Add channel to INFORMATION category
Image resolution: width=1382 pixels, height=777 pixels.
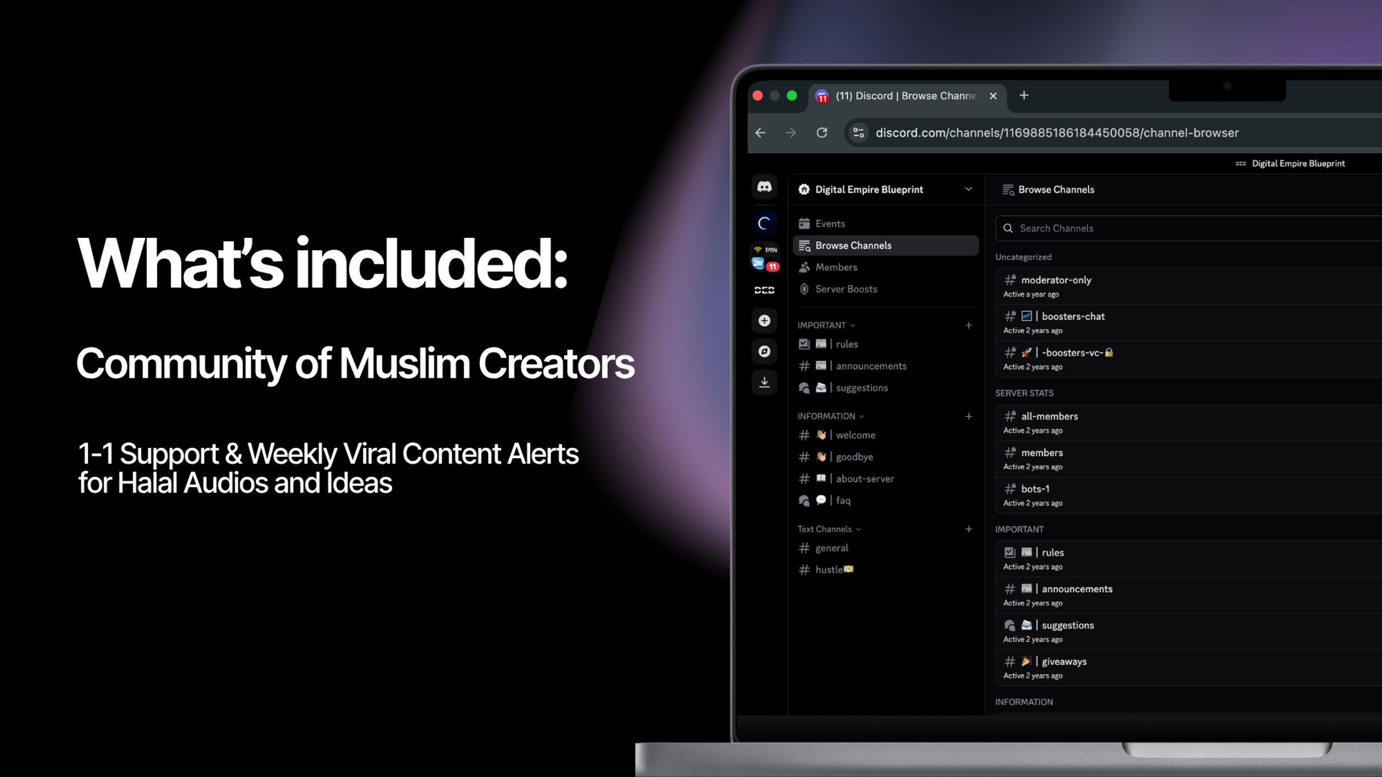pos(968,417)
